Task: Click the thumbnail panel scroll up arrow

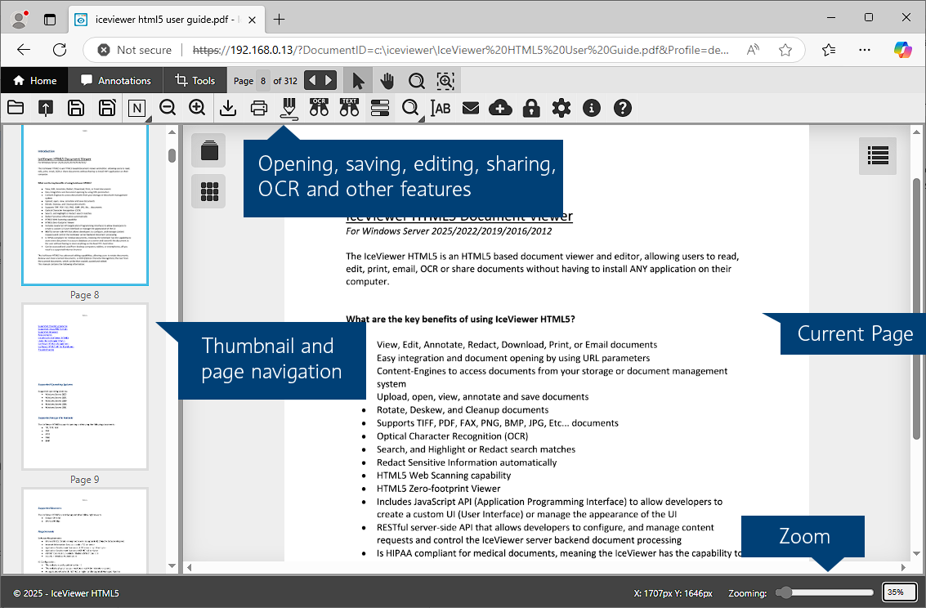Action: (x=172, y=132)
